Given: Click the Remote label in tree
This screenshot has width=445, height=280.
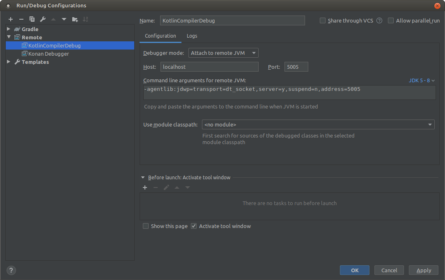Looking at the screenshot, I should (x=32, y=37).
